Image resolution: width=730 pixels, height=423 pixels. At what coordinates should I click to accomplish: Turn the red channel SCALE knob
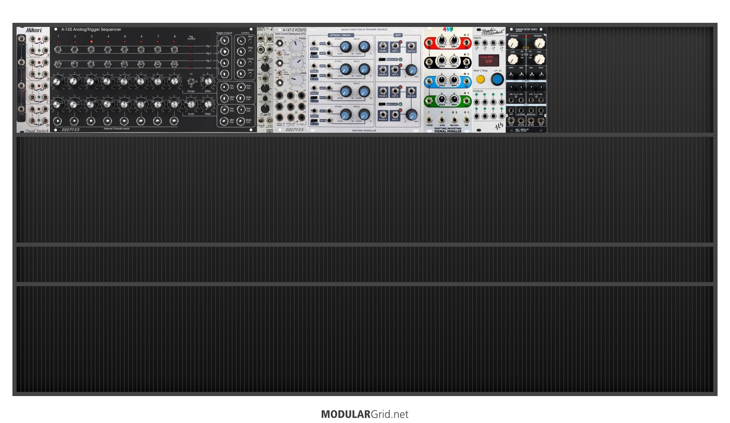point(441,41)
